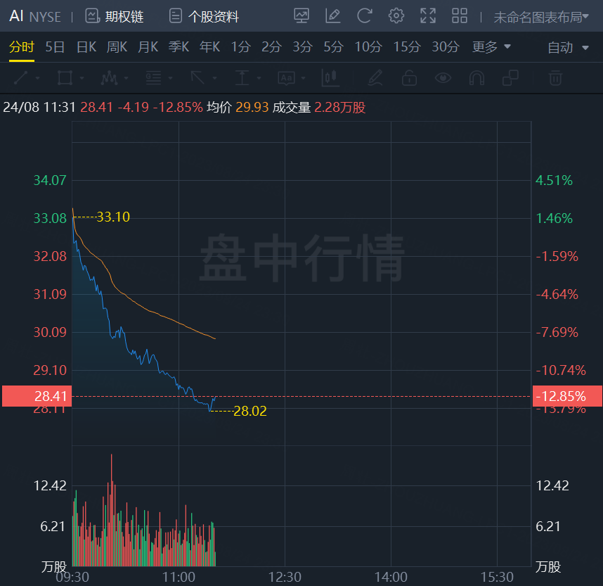This screenshot has width=603, height=586.
Task: Open the 自动 auto scale dropdown
Action: 568,48
